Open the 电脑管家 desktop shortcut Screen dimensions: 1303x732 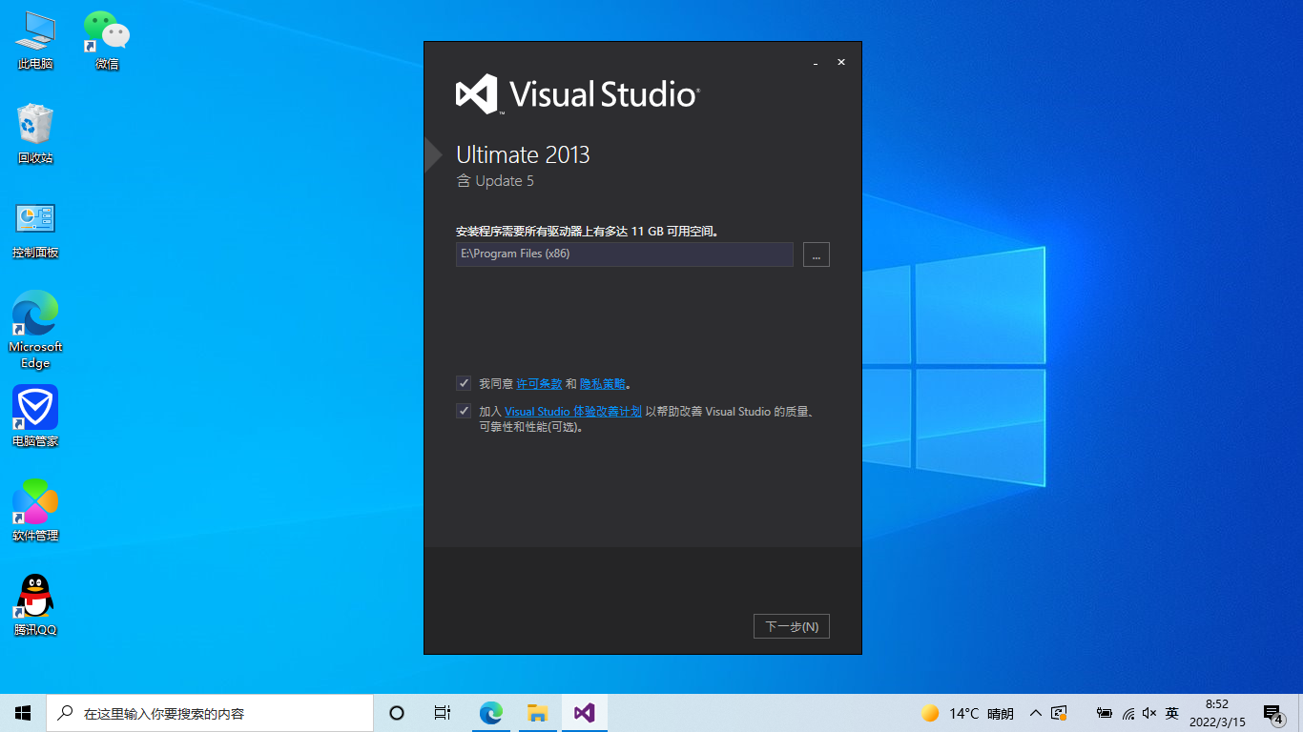[35, 417]
